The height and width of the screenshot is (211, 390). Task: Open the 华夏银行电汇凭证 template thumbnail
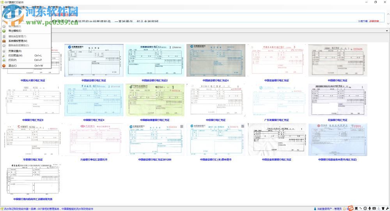click(x=33, y=140)
